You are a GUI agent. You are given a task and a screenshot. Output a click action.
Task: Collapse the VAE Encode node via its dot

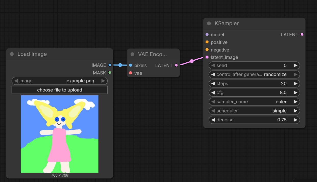point(132,54)
